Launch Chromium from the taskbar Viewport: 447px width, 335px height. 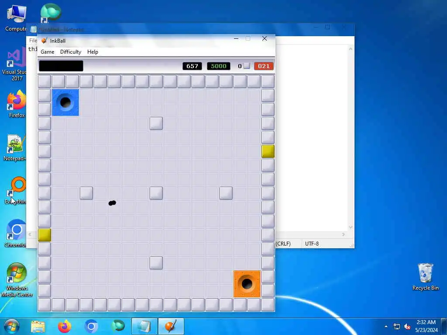coord(91,326)
